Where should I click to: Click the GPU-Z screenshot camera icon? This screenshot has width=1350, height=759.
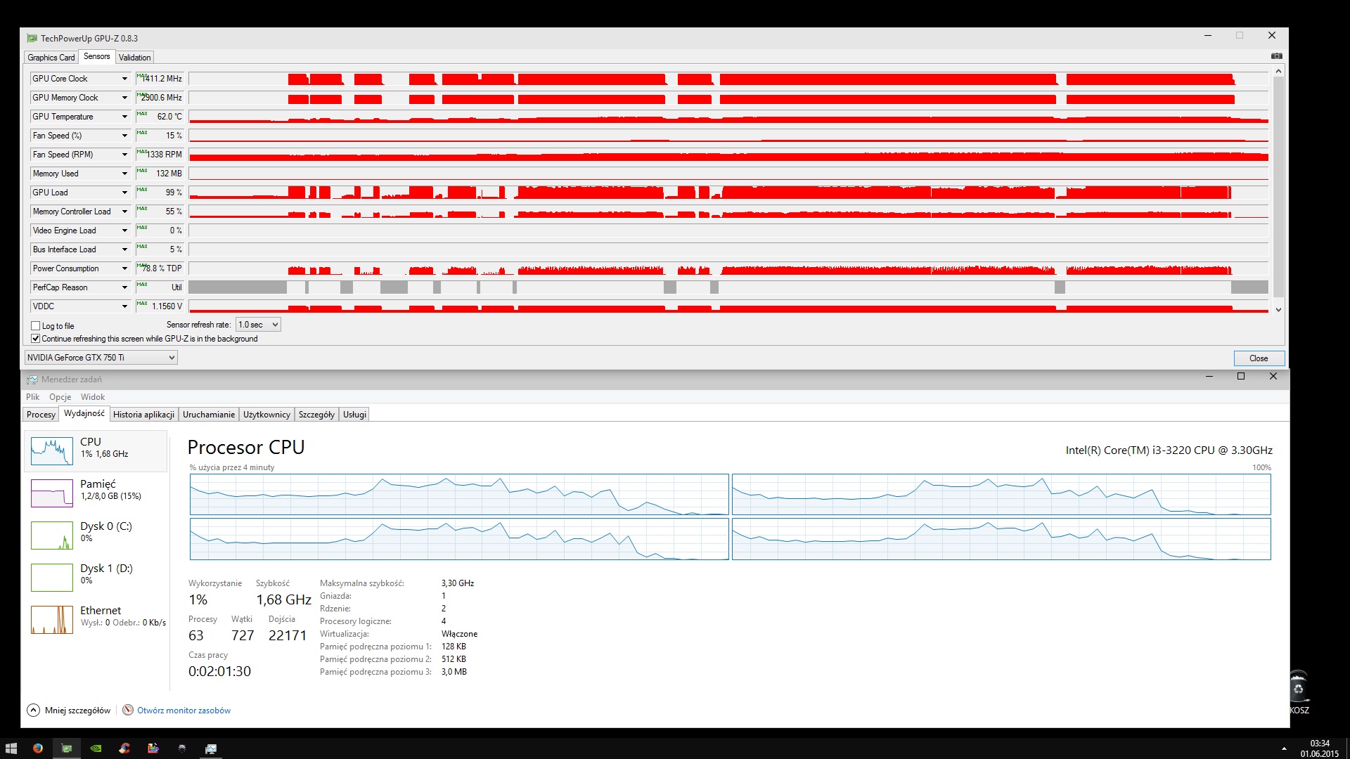coord(1276,56)
